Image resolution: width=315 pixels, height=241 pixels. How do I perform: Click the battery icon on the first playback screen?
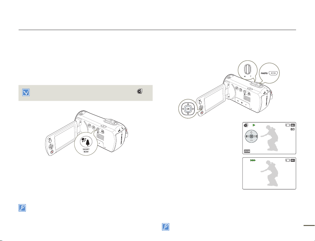[x=292, y=125]
